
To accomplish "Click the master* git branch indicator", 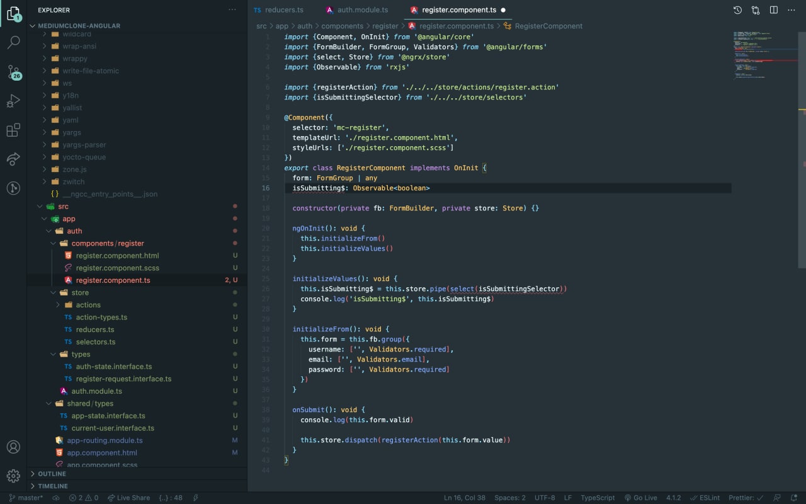I will tap(26, 498).
